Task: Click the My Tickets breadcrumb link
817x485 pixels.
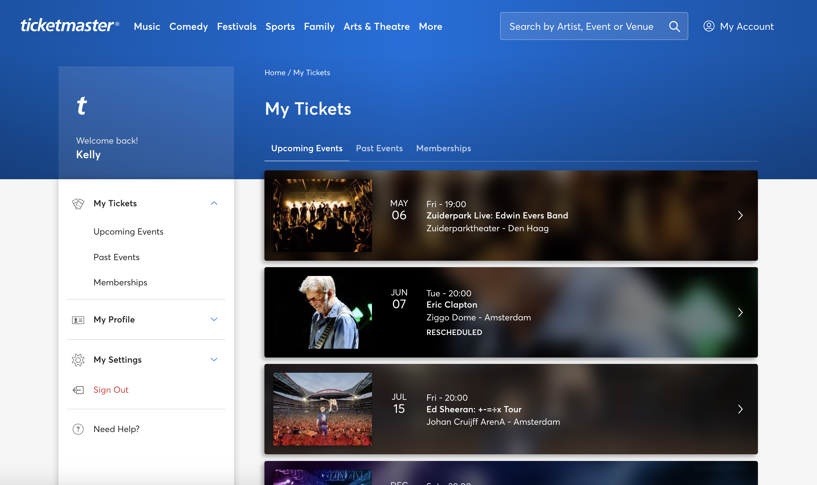Action: pos(312,72)
